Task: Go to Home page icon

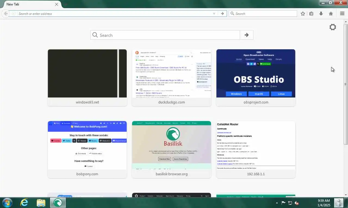Action: tap(331, 14)
